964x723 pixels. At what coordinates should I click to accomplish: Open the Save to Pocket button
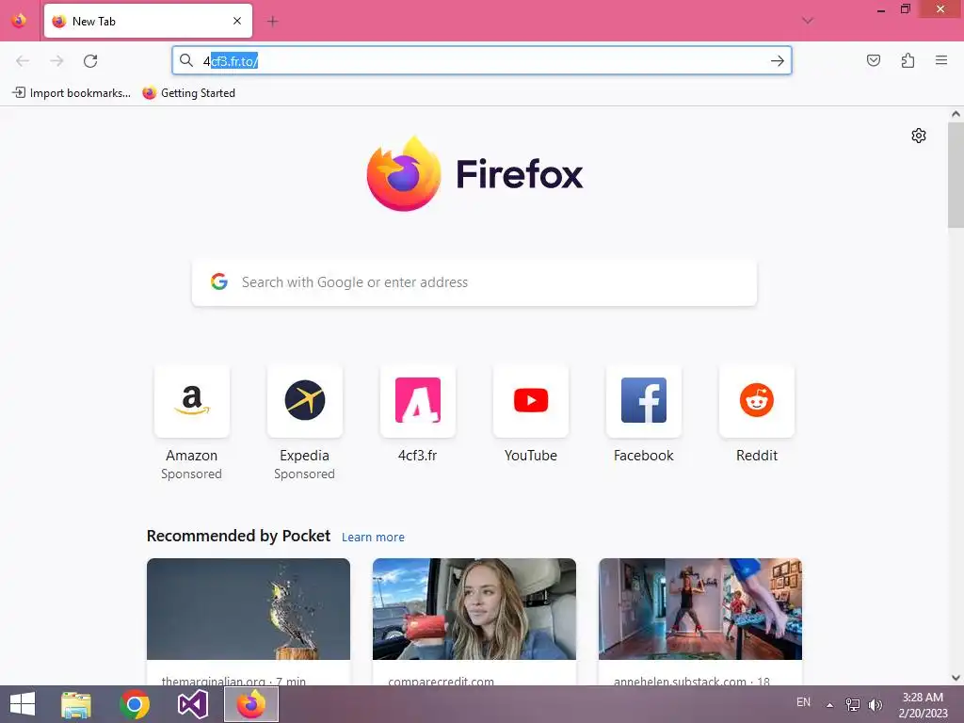click(x=874, y=60)
